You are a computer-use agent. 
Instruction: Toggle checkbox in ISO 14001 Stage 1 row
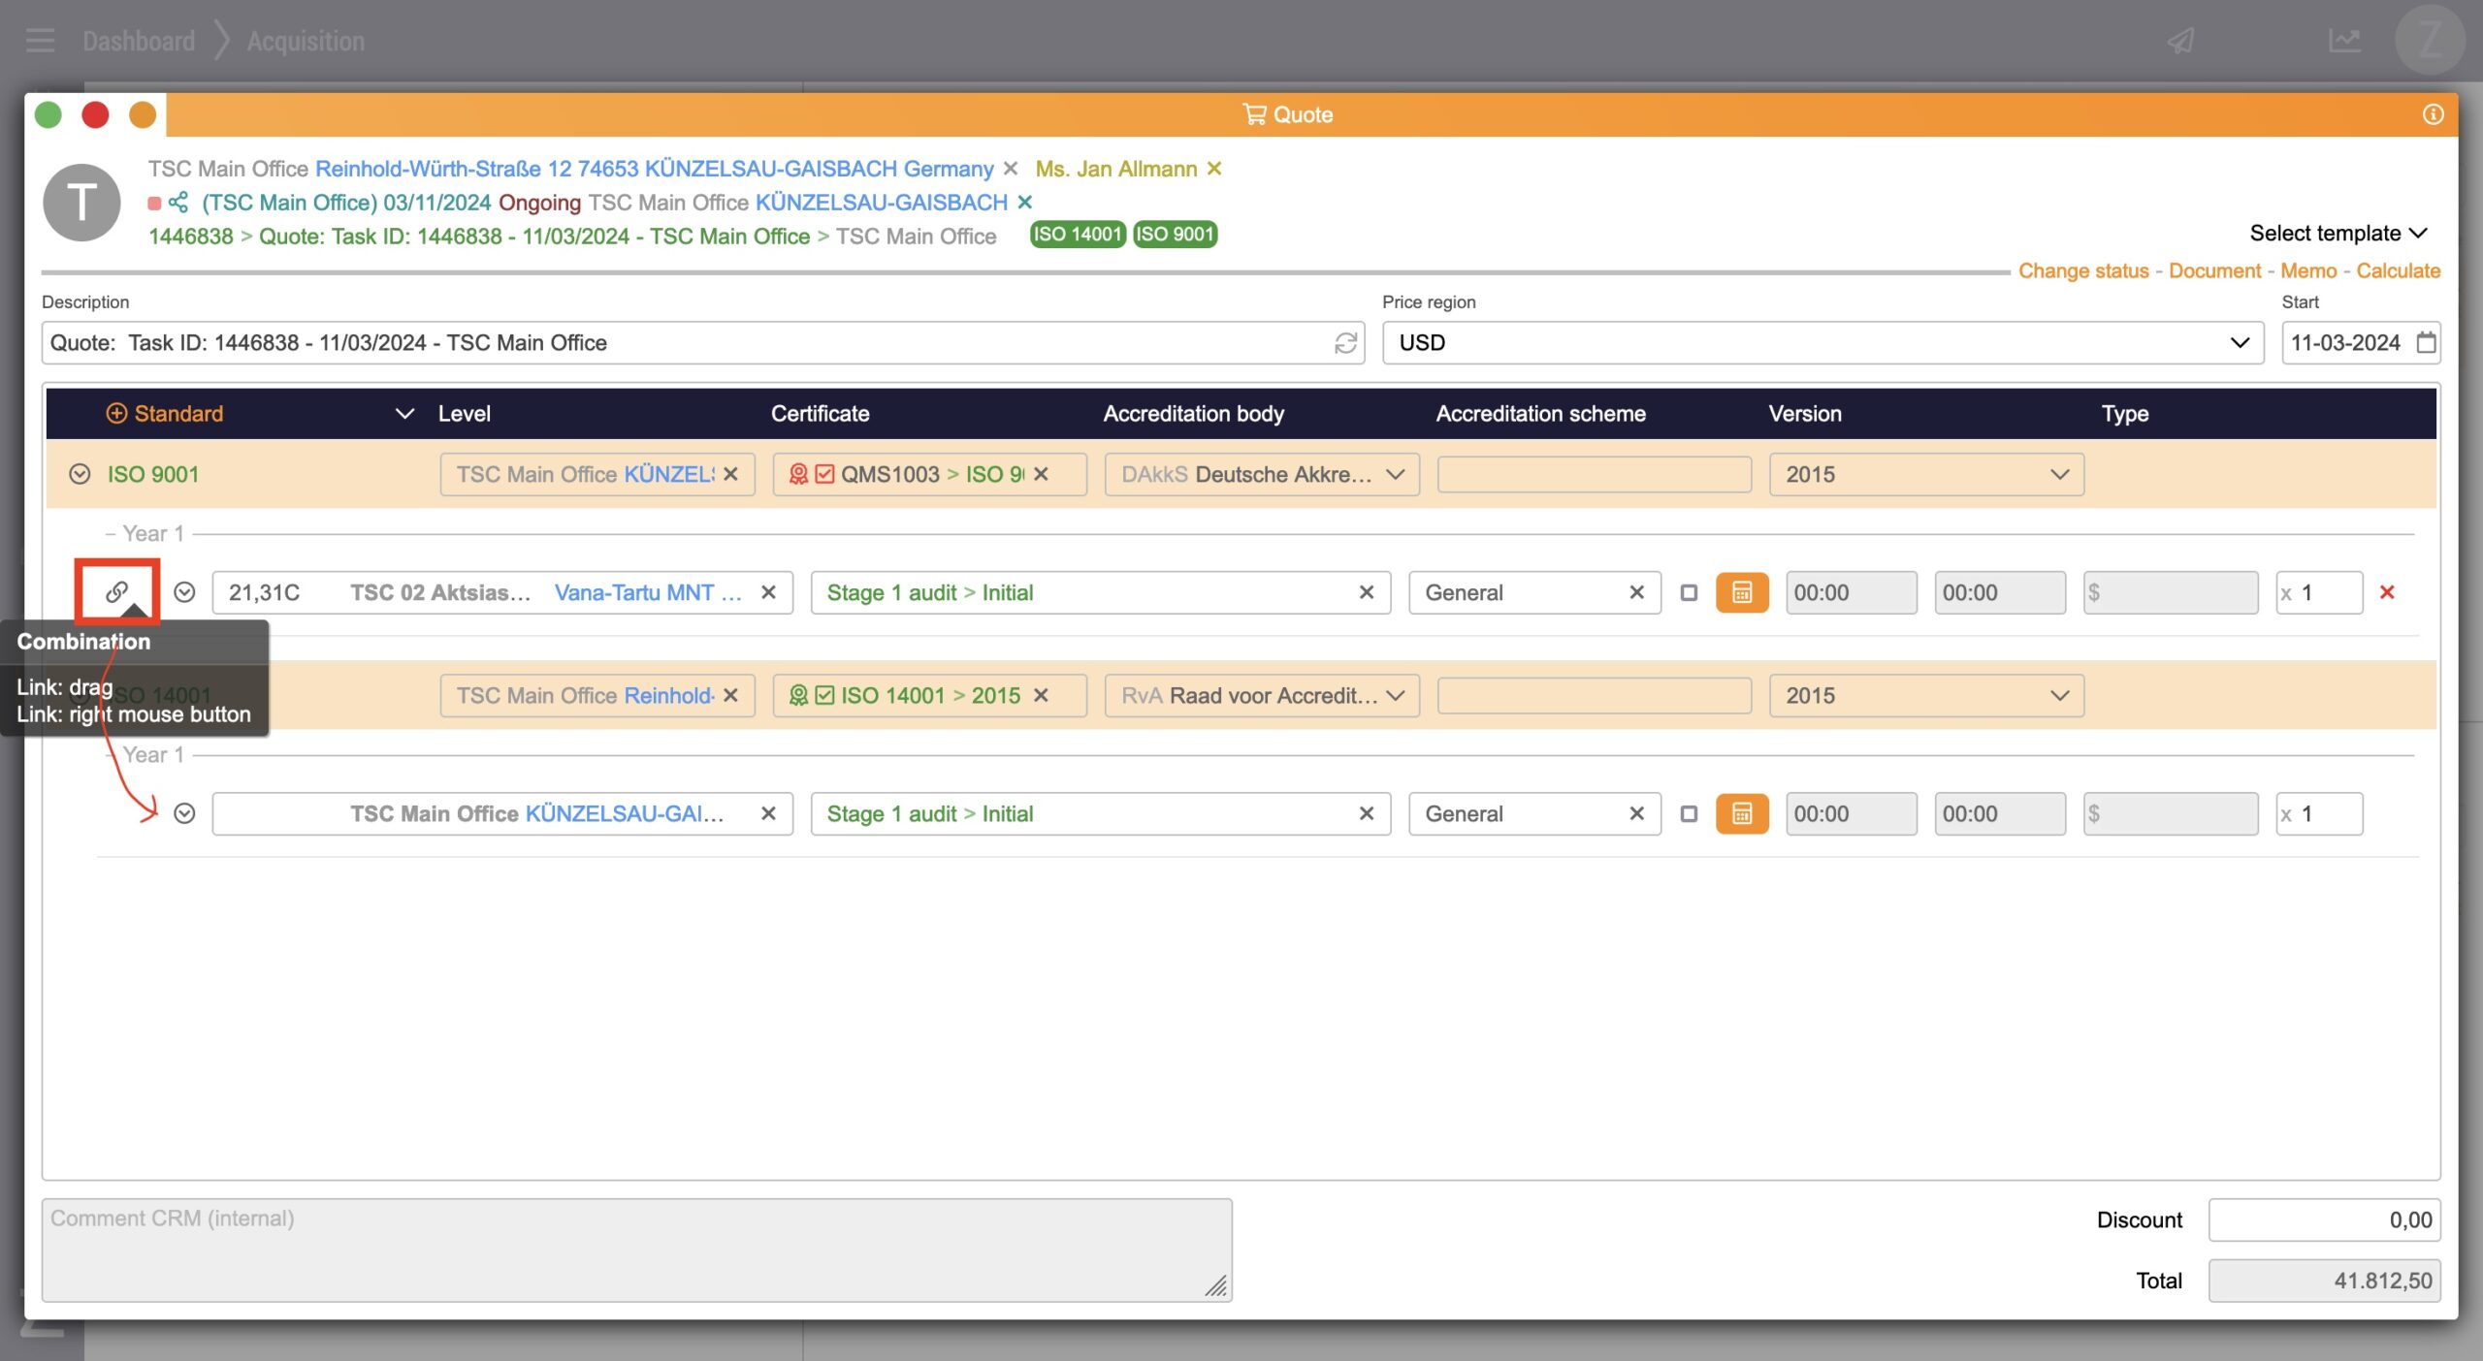(x=1689, y=813)
